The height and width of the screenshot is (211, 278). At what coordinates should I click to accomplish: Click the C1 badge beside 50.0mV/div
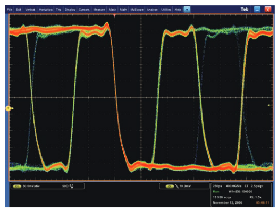click(x=17, y=187)
